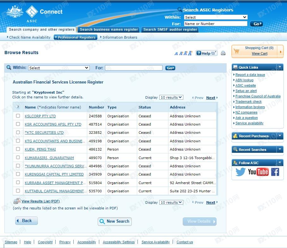The width and height of the screenshot is (287, 248).
Task: Open the Information Brokers menu item
Action: [119, 37]
